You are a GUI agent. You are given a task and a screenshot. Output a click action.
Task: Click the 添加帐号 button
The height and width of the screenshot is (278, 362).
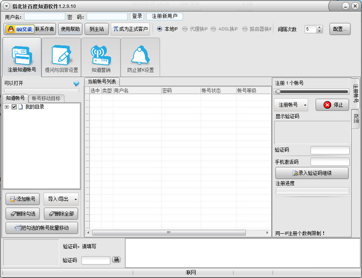23,199
